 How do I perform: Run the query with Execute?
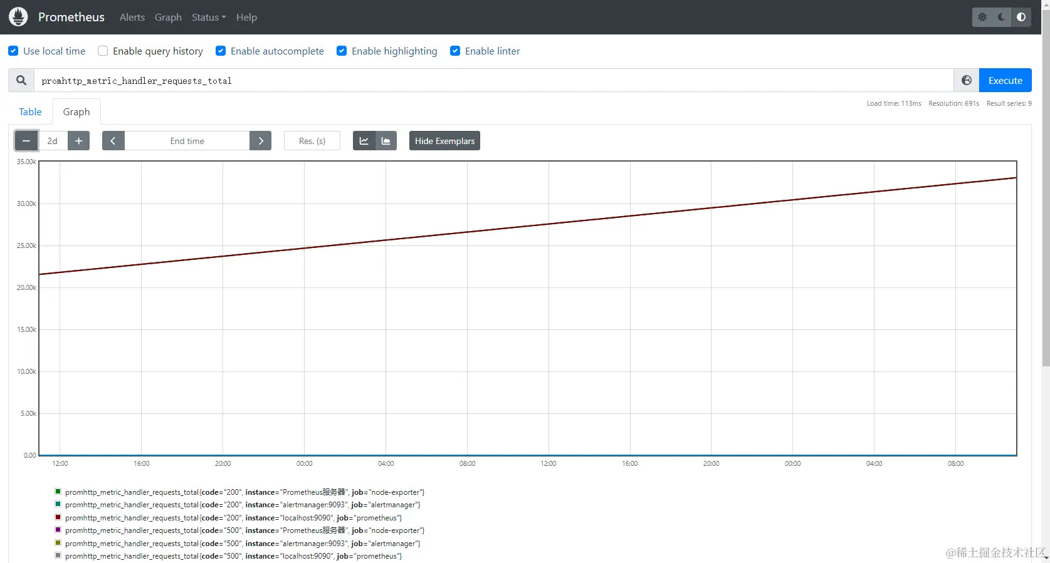click(1005, 80)
